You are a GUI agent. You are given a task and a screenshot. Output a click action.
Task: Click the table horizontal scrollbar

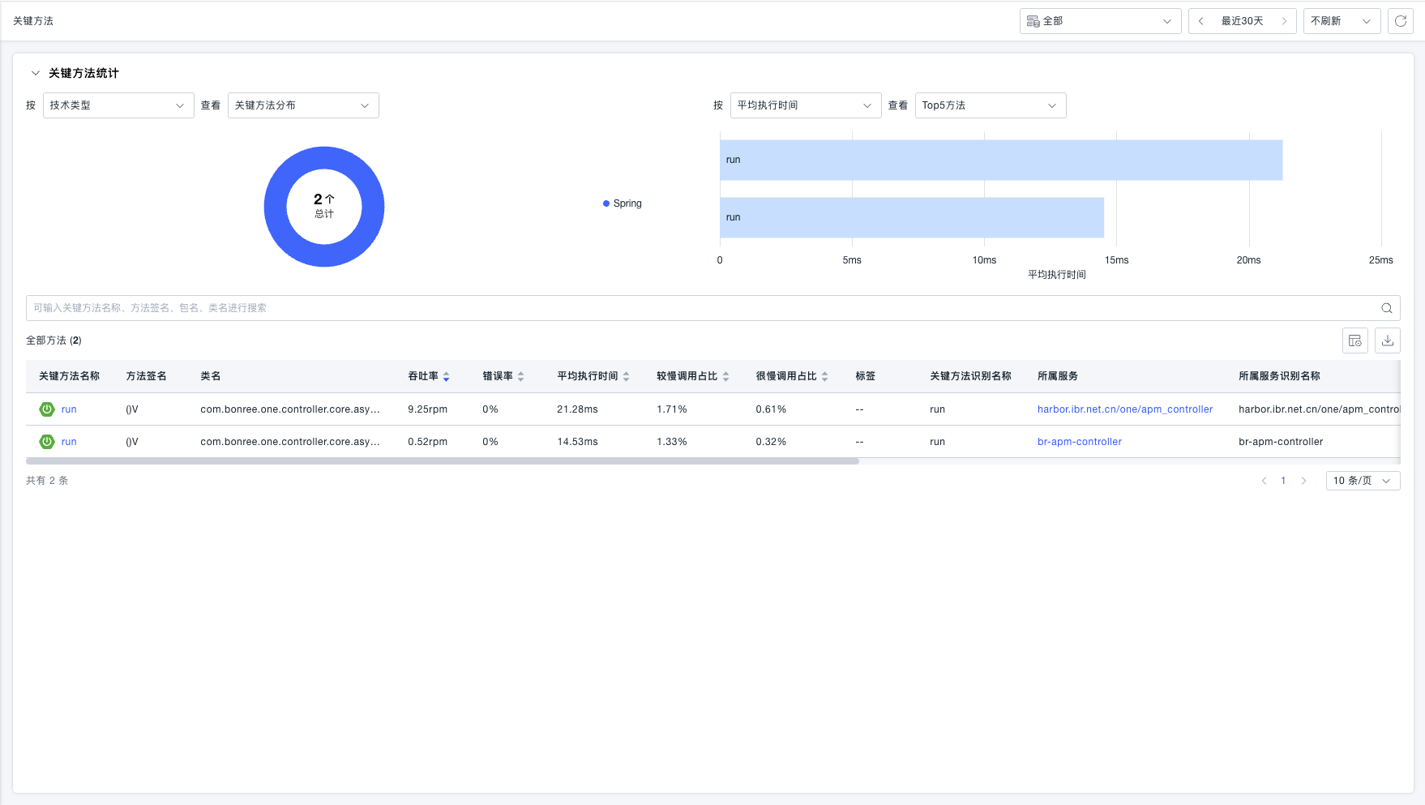tap(442, 461)
